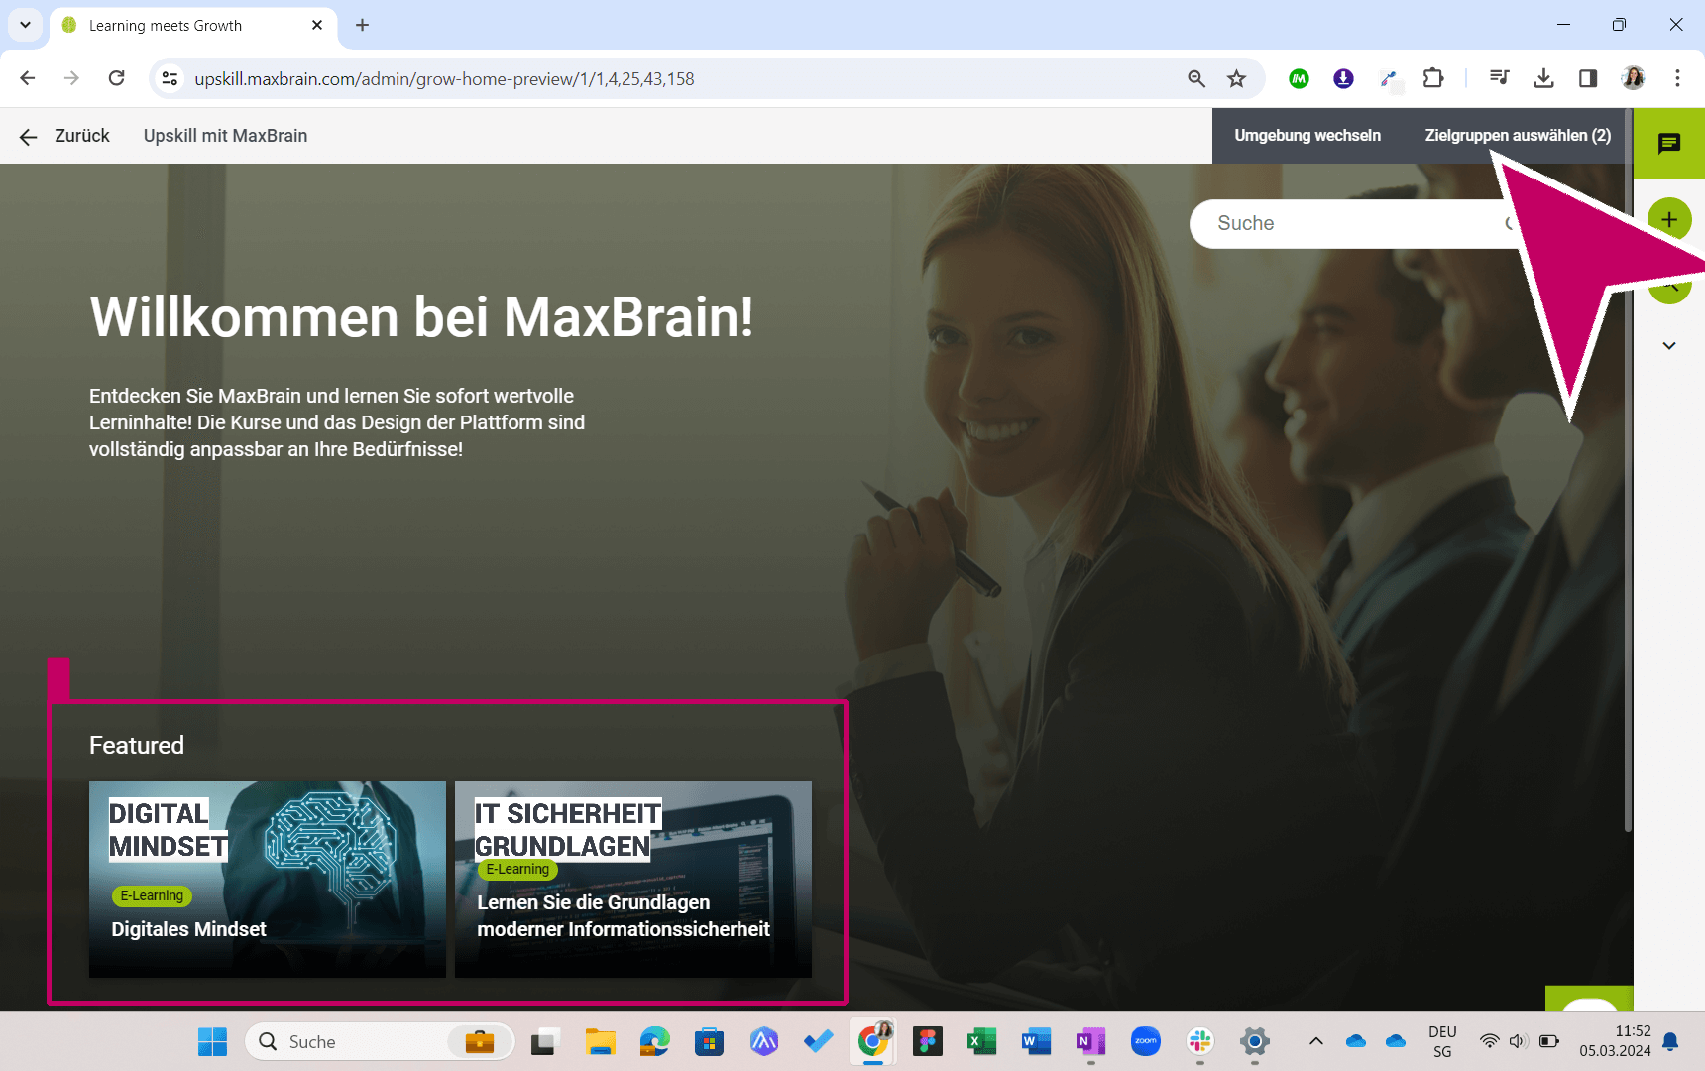The image size is (1705, 1071).
Task: Open the notification bell in the taskbar
Action: tap(1670, 1041)
